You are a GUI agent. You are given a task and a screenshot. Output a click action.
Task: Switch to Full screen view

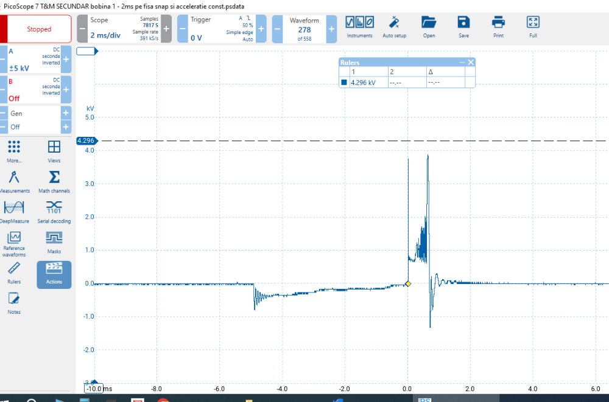coord(533,27)
